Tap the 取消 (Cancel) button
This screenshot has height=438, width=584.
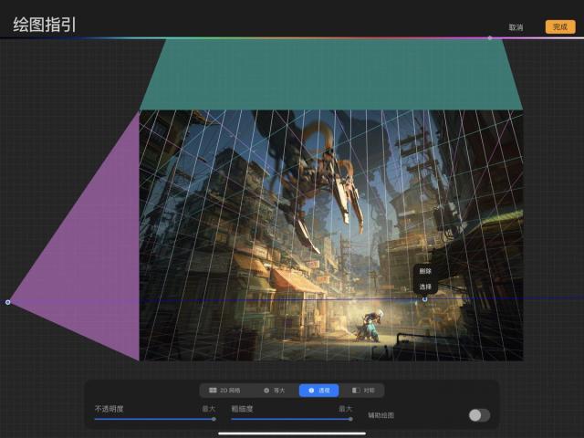point(516,27)
